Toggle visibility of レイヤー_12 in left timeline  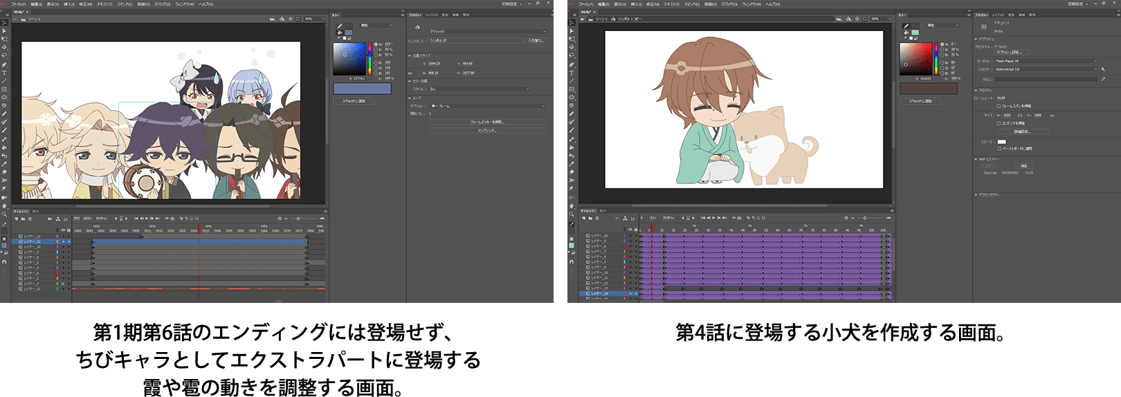[x=63, y=237]
